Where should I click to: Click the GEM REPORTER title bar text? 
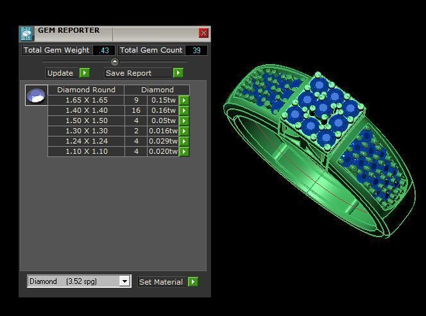[69, 30]
